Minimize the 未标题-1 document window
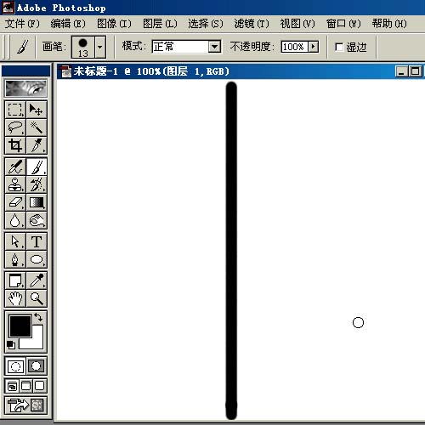This screenshot has height=425, width=425. coord(402,71)
